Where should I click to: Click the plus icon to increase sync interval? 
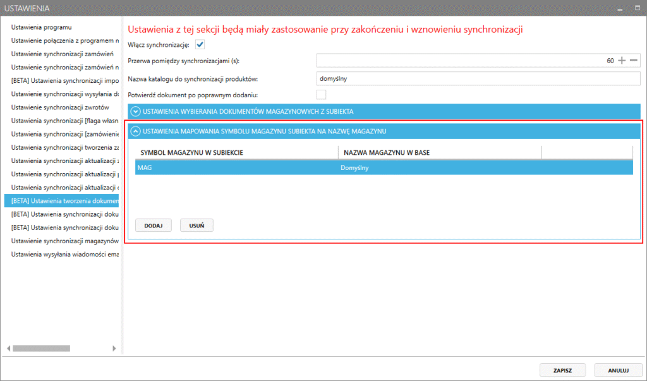(x=622, y=61)
